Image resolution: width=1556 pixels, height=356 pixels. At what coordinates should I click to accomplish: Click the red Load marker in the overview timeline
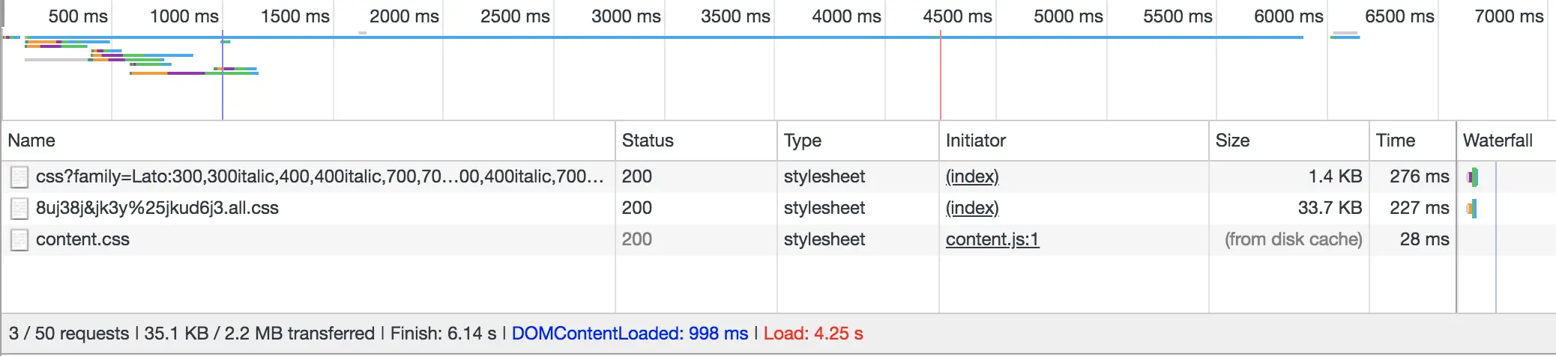coord(941,75)
